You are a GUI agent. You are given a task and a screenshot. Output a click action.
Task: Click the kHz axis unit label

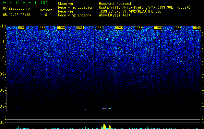tap(3, 26)
